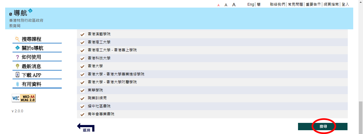Image resolution: width=363 pixels, height=134 pixels.
Task: Click the paperclip icon beside 有用資料
Action: pos(17,84)
